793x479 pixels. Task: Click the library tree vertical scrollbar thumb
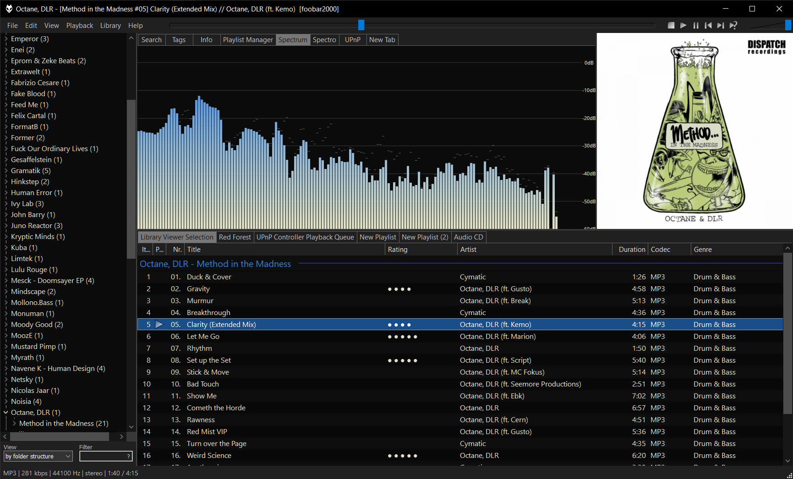tap(131, 179)
